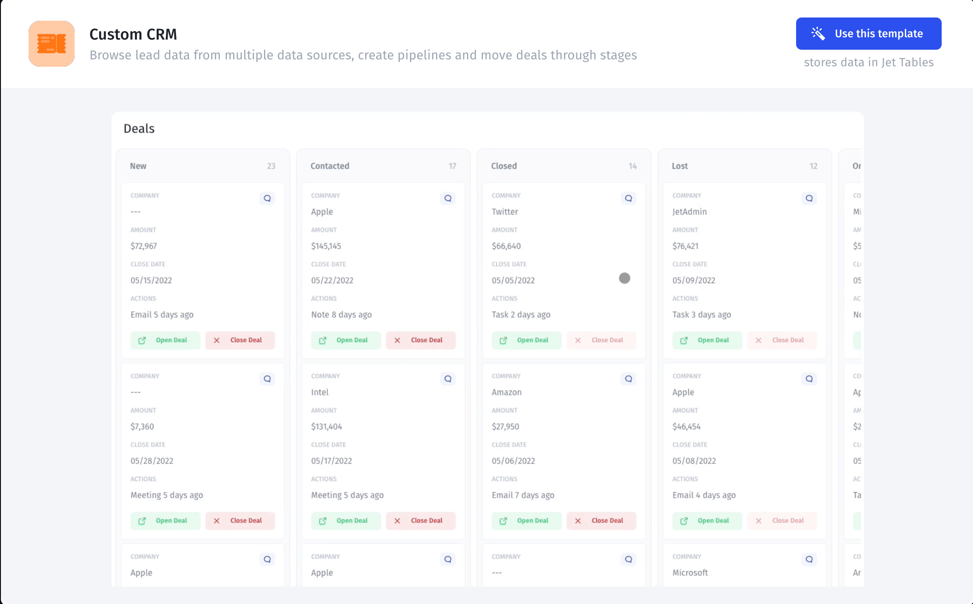Click the magic wand icon on the template button
The height and width of the screenshot is (604, 973).
(x=818, y=33)
